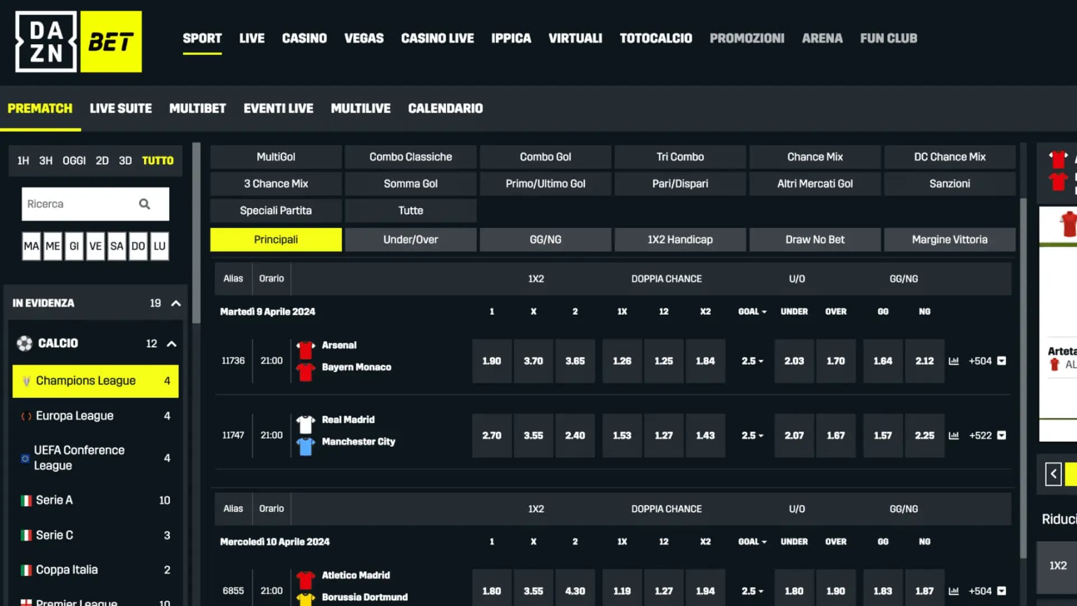Collapse the IN EVIDENZA section

(176, 303)
